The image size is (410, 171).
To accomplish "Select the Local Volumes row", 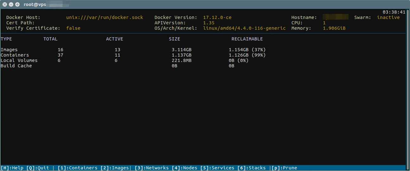I will click(19, 60).
